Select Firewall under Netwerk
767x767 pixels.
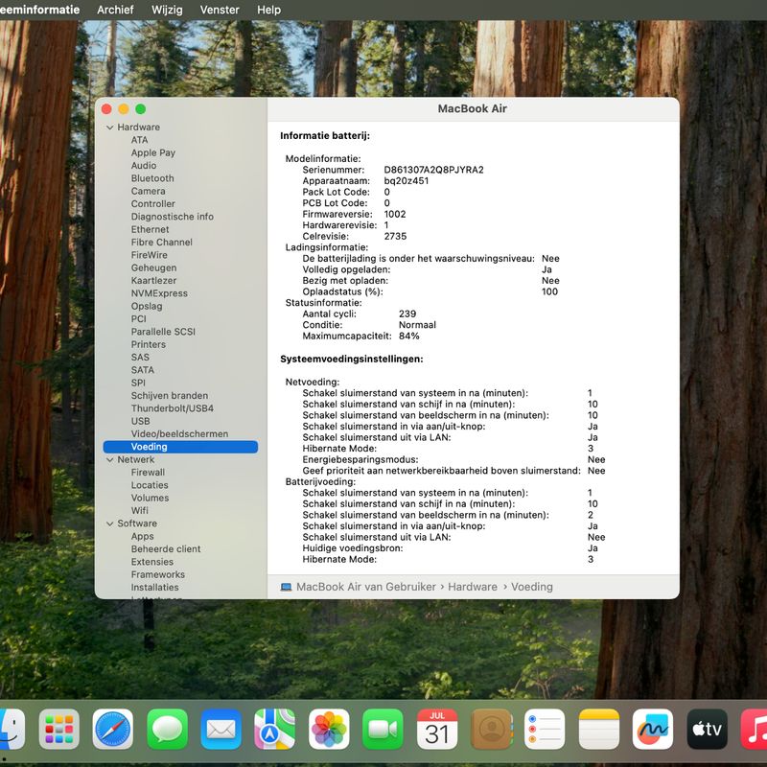pyautogui.click(x=149, y=472)
